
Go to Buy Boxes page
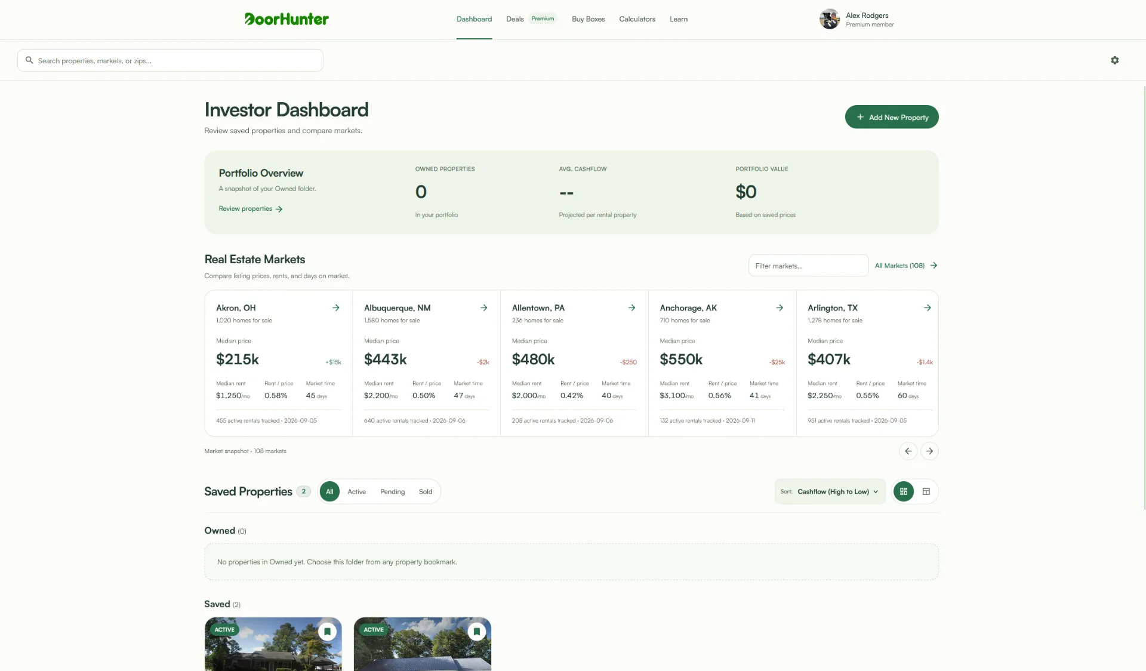pyautogui.click(x=588, y=19)
